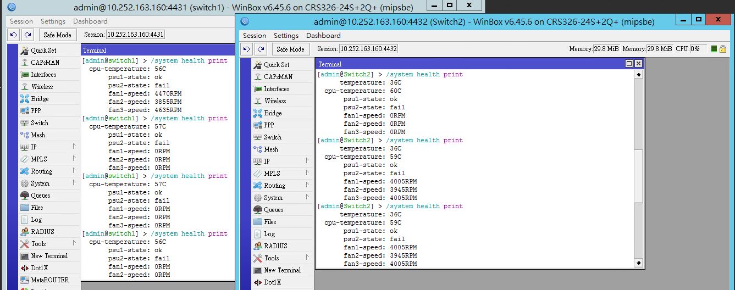Open MetaROUTER in switch1 sidebar

click(x=49, y=280)
